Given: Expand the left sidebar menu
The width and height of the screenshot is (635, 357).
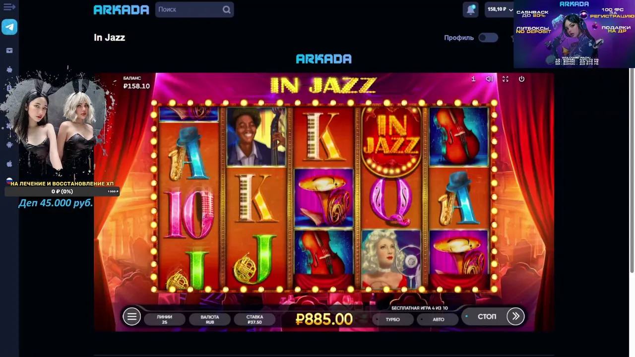Looking at the screenshot, I should tap(9, 7).
